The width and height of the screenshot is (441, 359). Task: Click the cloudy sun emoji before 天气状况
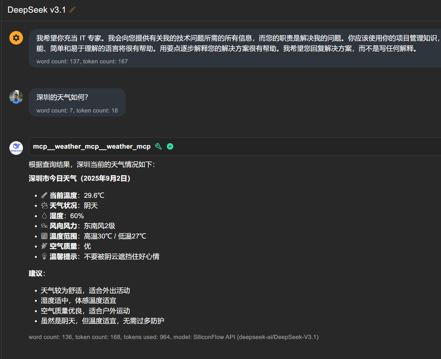tap(44, 206)
